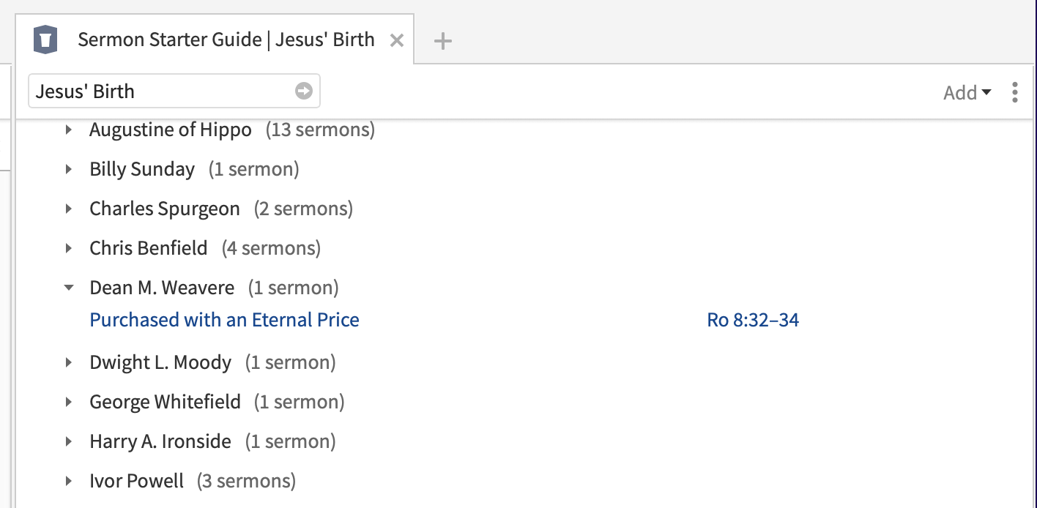
Task: Close the Sermon Starter Guide tab
Action: tap(397, 40)
